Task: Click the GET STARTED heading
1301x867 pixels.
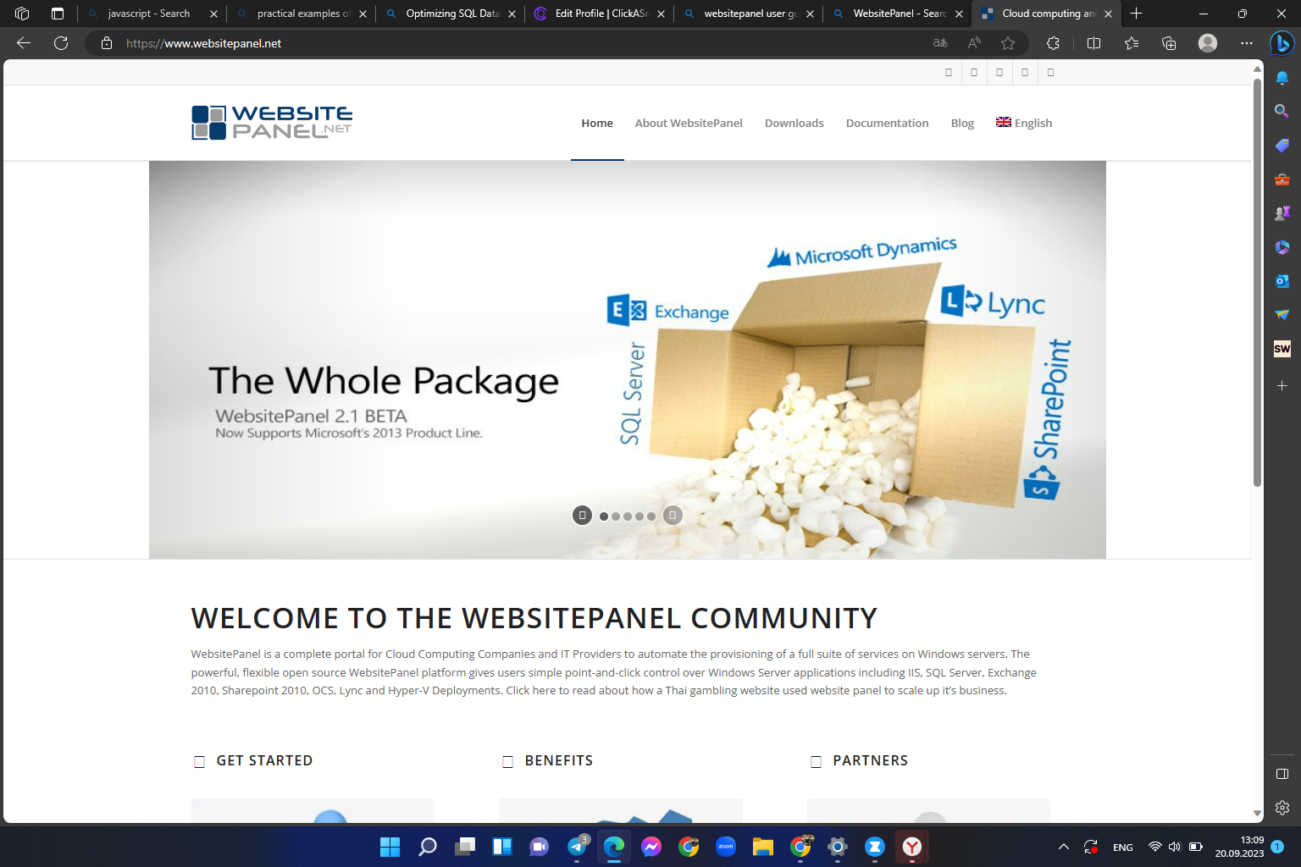Action: (264, 760)
